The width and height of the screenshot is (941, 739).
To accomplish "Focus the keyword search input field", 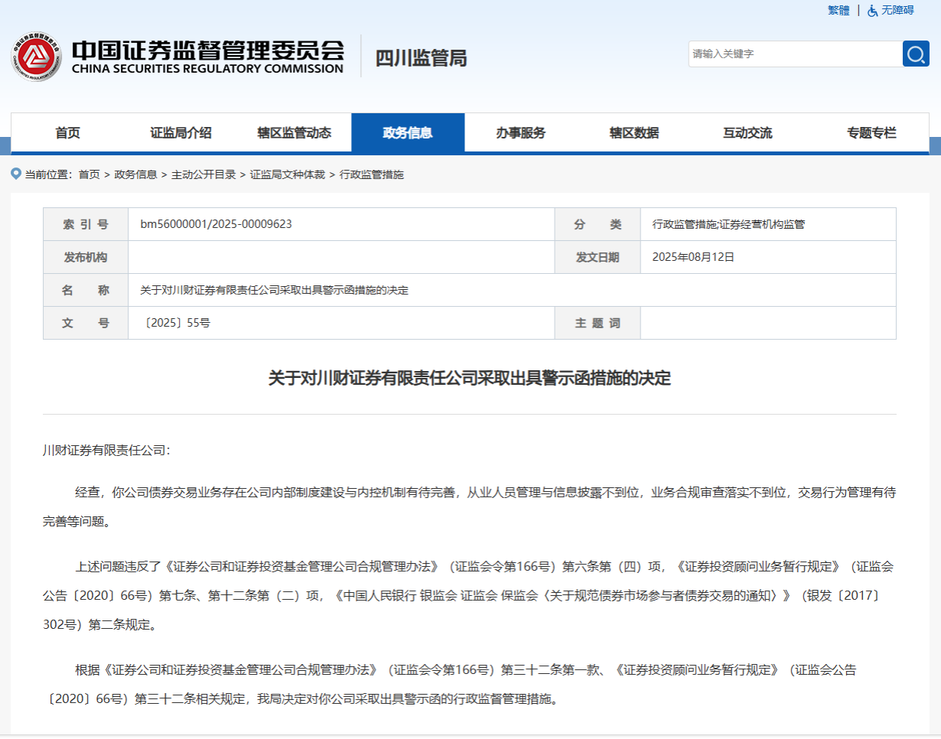I will coord(794,54).
